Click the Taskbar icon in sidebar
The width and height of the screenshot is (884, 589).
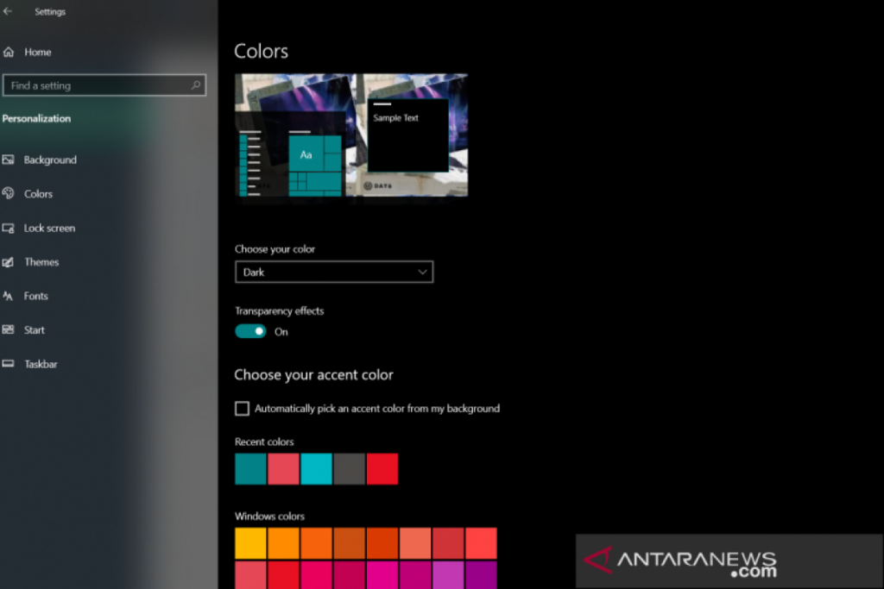(9, 364)
